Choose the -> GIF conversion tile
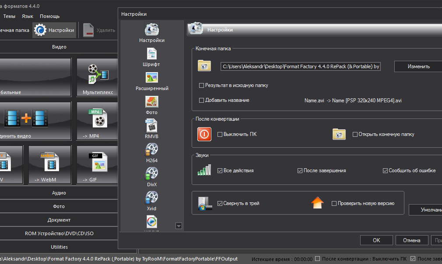442x264 pixels. pyautogui.click(x=98, y=165)
